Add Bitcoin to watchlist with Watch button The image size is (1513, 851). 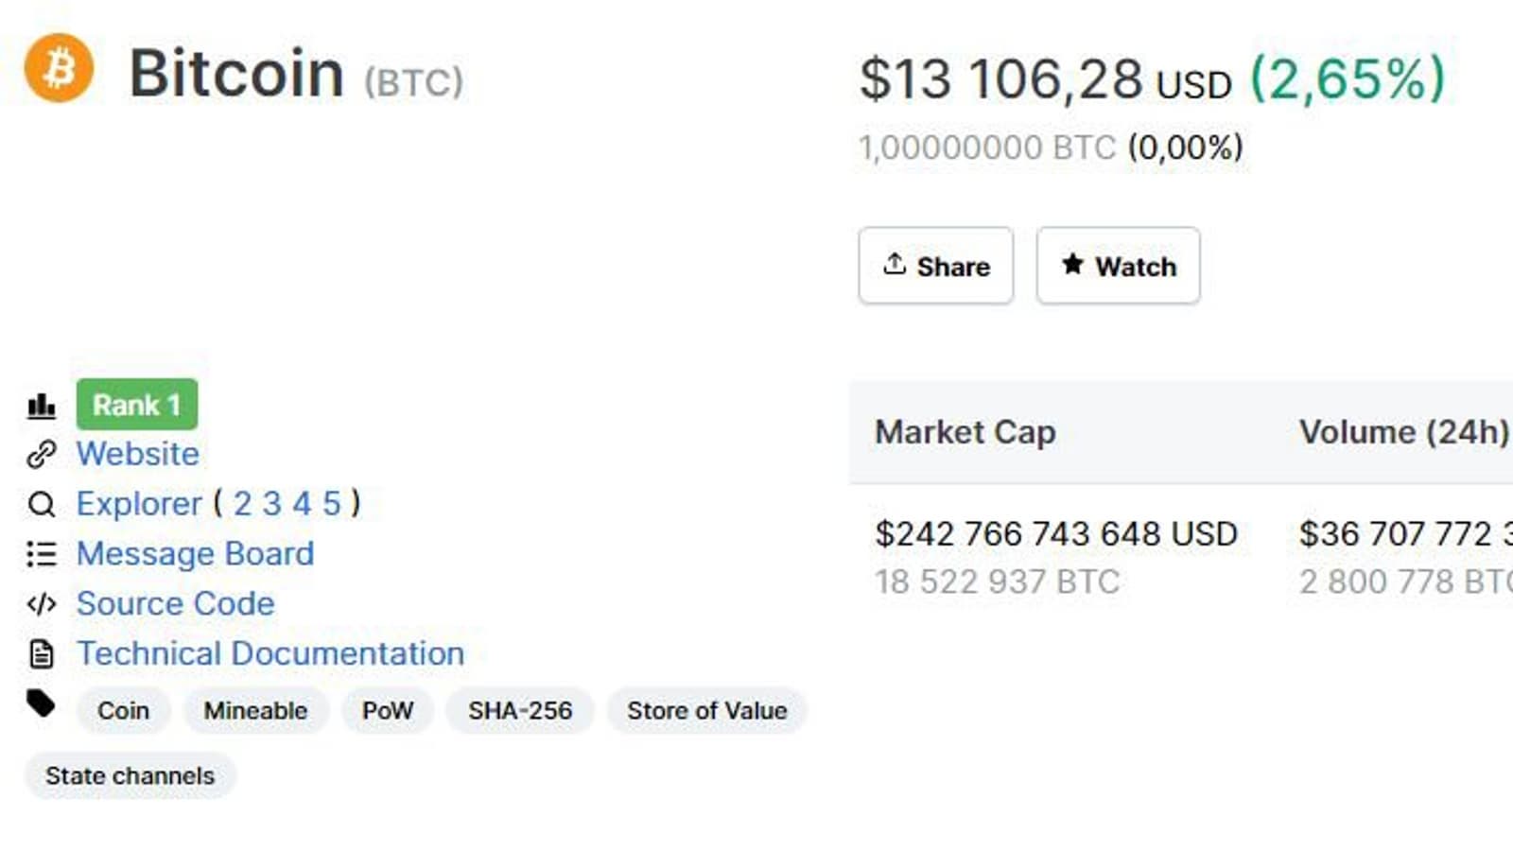(x=1118, y=266)
